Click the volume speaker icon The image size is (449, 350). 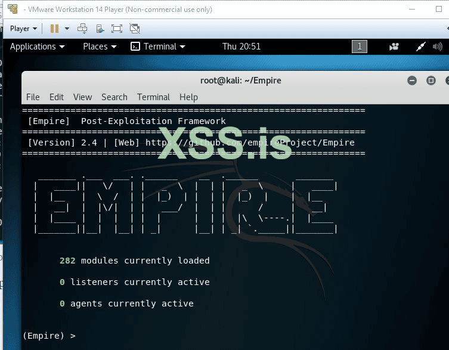pos(438,47)
